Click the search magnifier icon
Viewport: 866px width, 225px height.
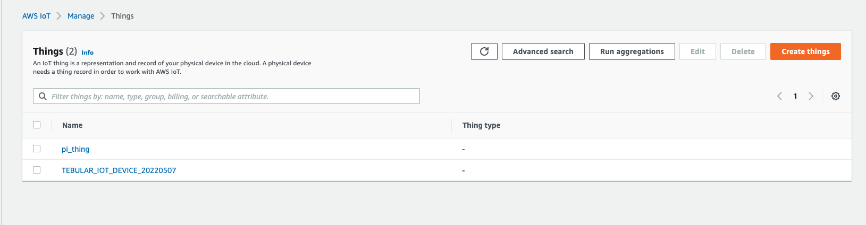43,96
